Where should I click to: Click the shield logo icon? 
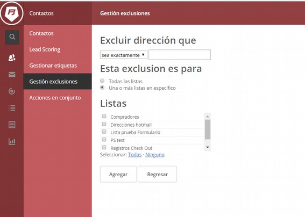(x=12, y=13)
